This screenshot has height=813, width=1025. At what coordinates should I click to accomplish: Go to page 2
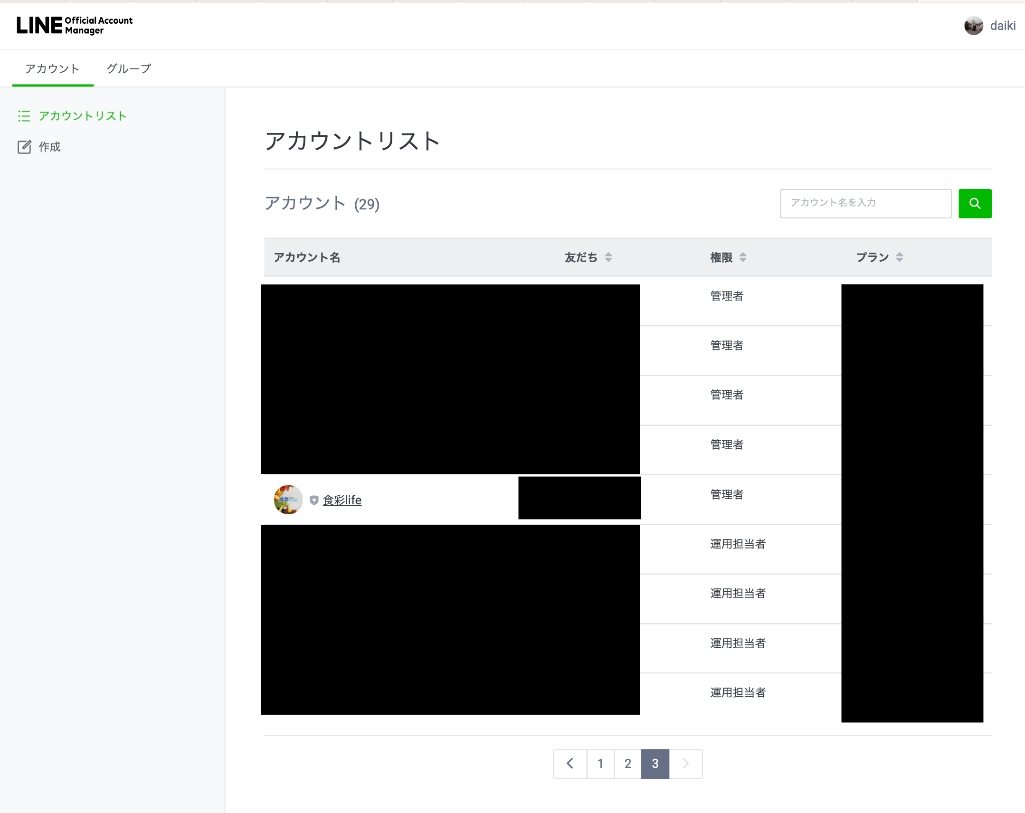click(x=628, y=764)
